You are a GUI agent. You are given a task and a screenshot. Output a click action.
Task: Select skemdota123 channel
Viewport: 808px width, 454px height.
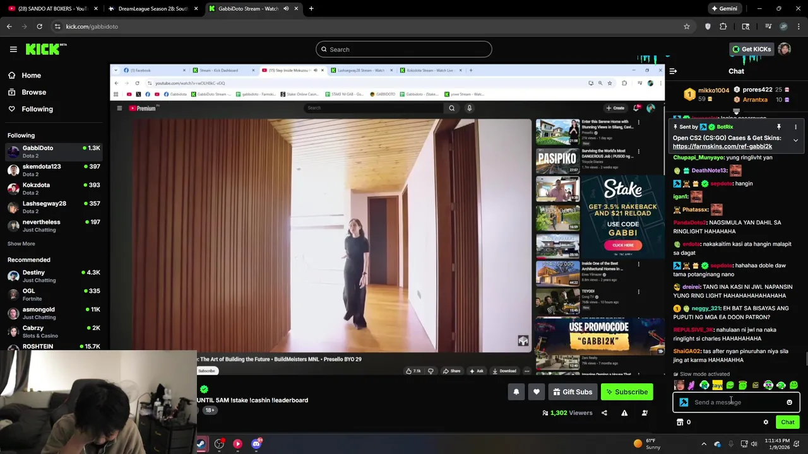54,170
